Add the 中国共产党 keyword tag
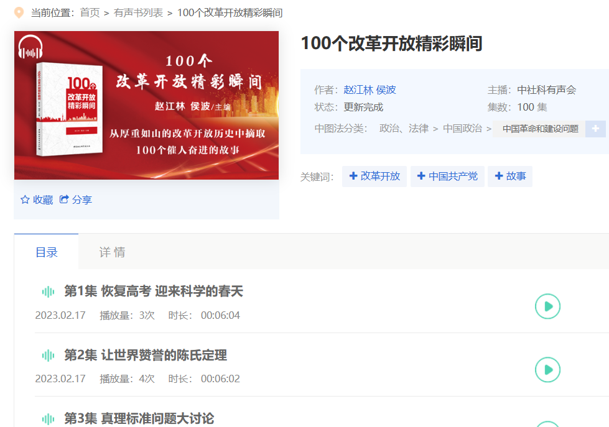 tap(447, 177)
